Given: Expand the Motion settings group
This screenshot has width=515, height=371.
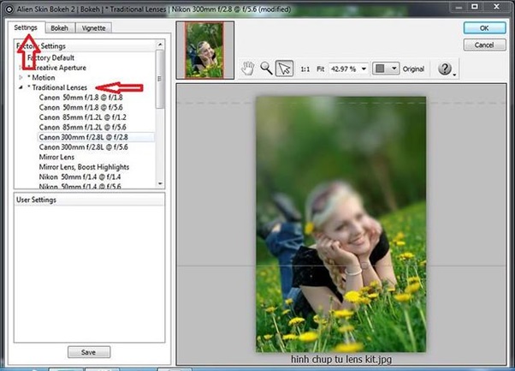Looking at the screenshot, I should [21, 78].
